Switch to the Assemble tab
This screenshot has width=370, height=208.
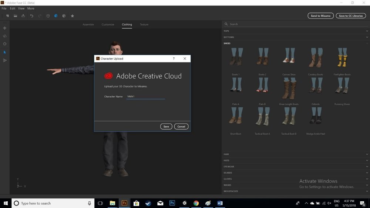tap(88, 24)
